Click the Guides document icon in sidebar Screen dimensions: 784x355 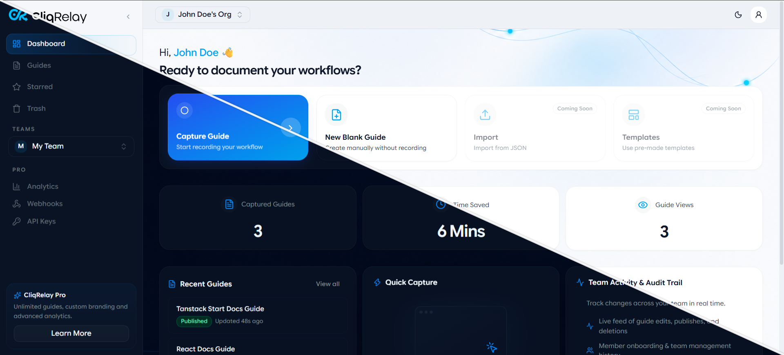click(17, 65)
